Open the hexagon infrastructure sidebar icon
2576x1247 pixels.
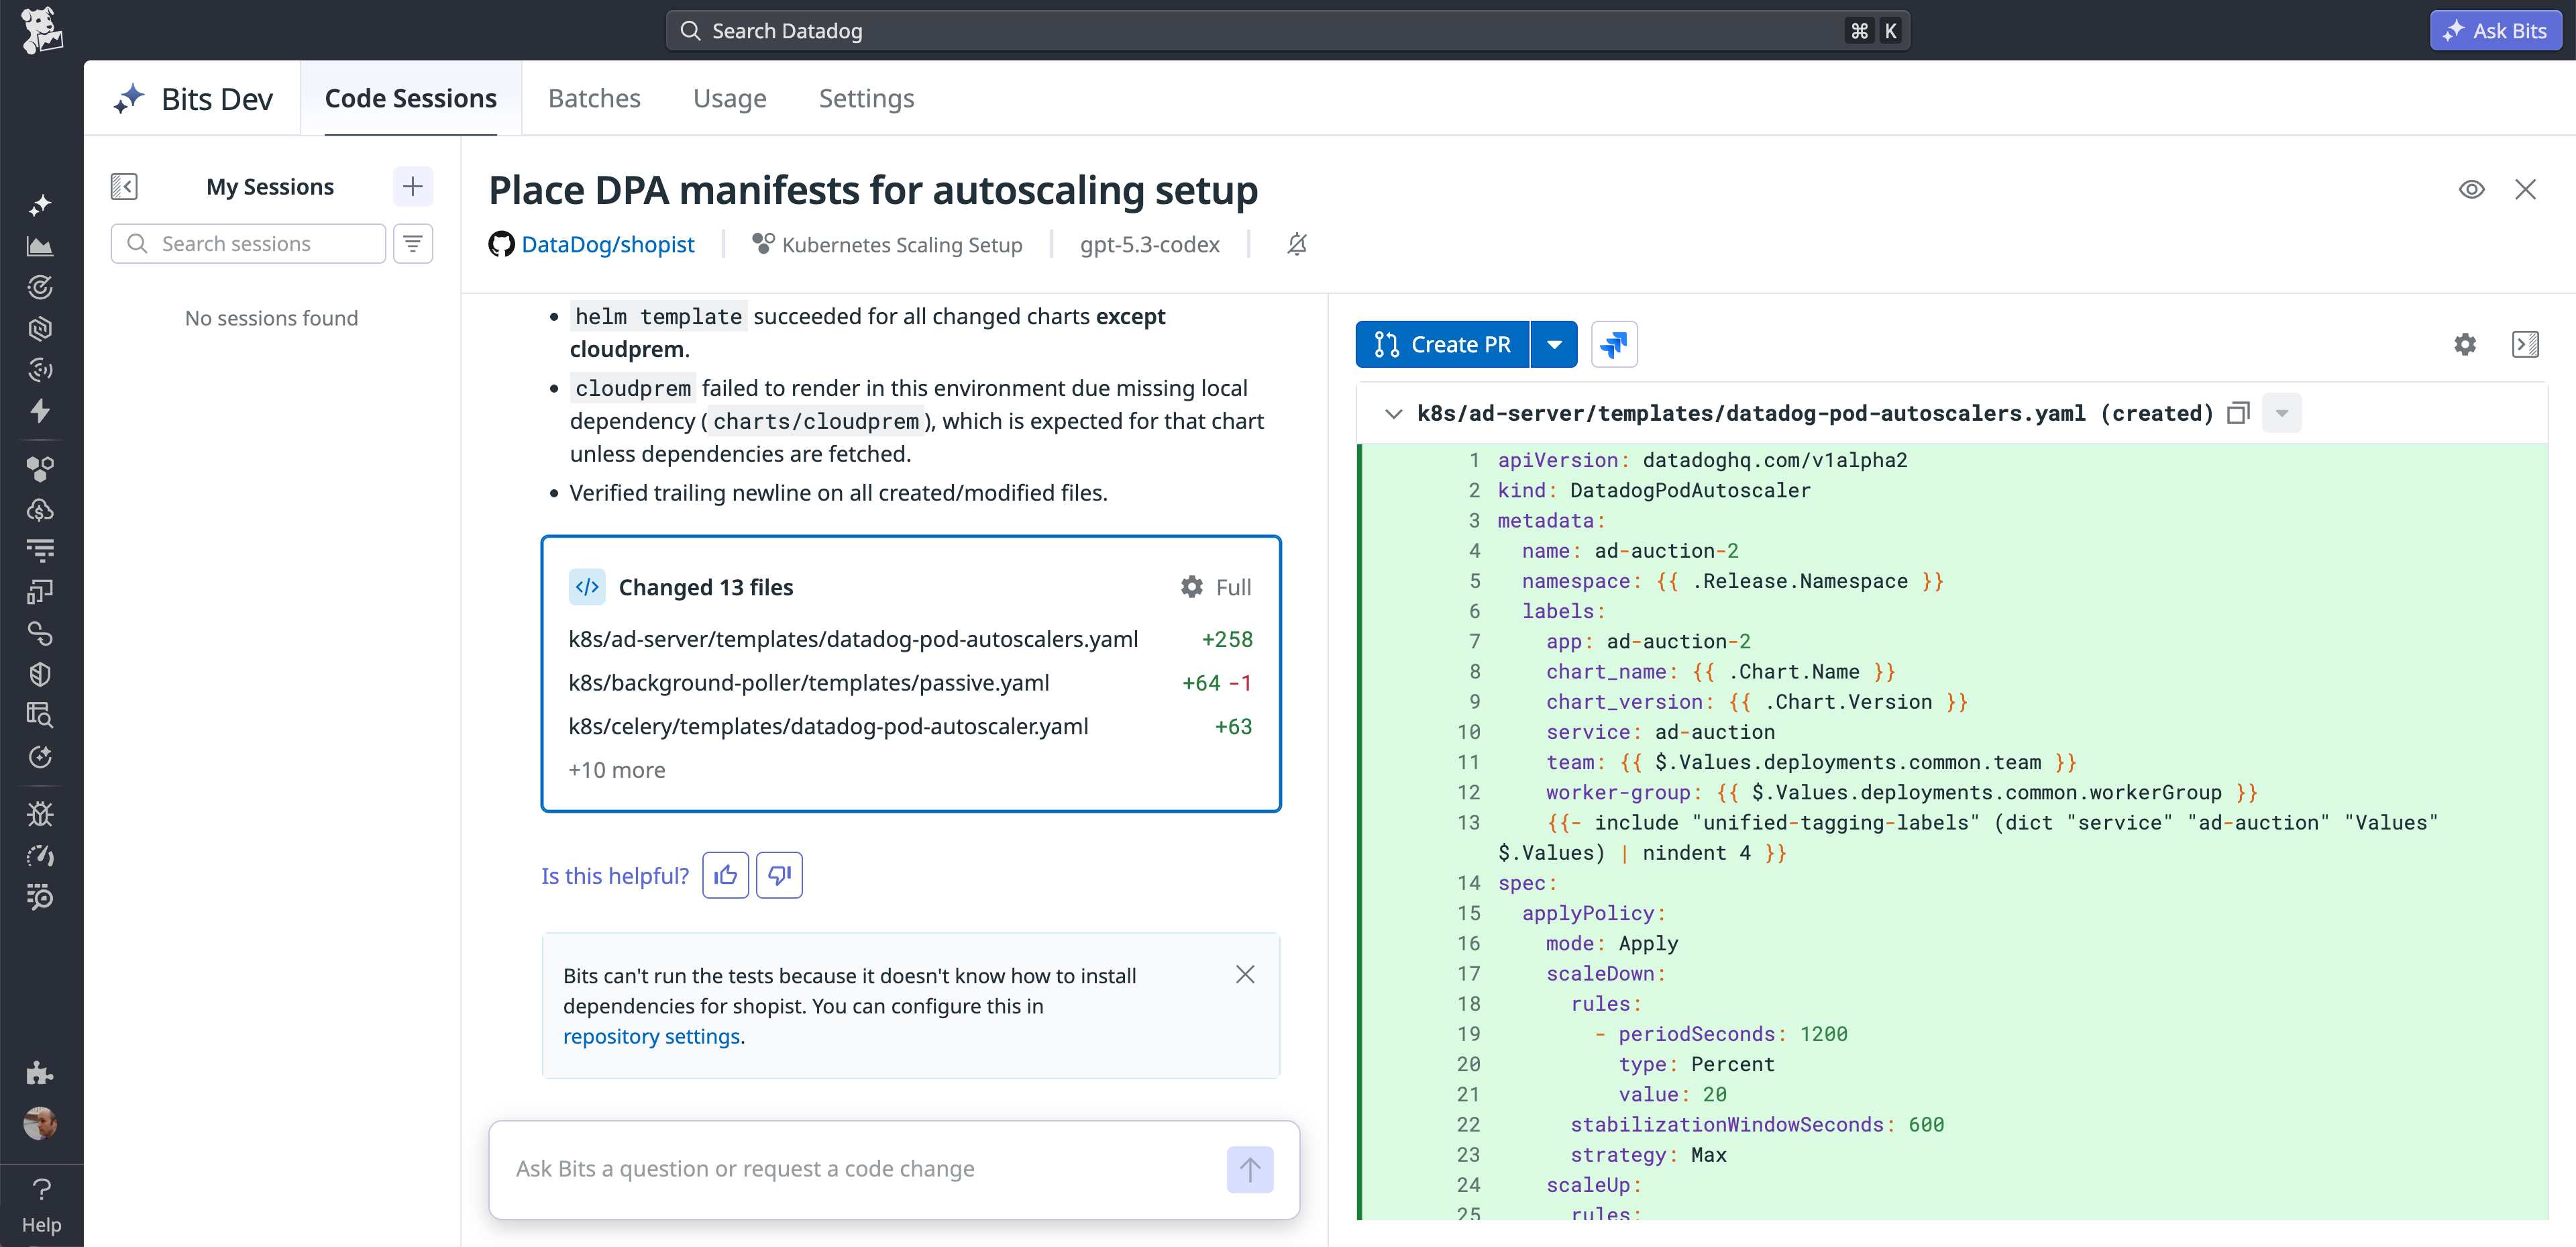tap(40, 328)
